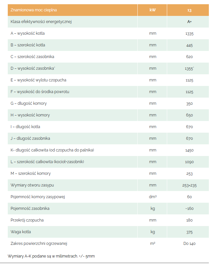Select the 445 boiler width value
The image size is (215, 264).
coord(189,45)
